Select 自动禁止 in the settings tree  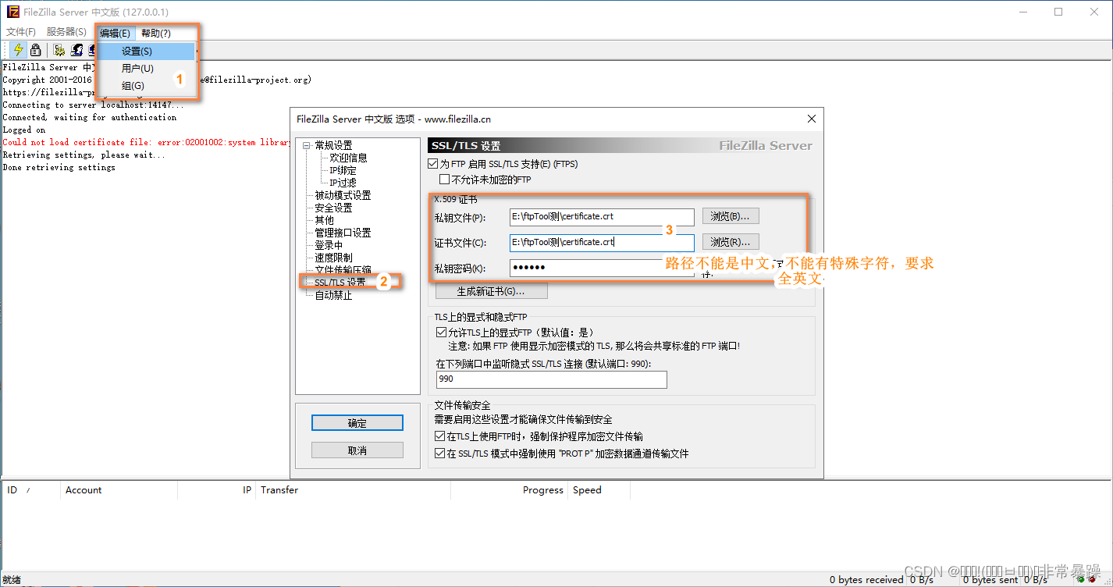click(x=333, y=295)
